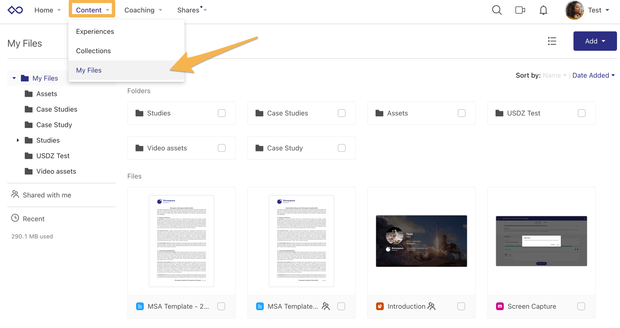The width and height of the screenshot is (620, 328).
Task: Open the search panel
Action: point(496,10)
